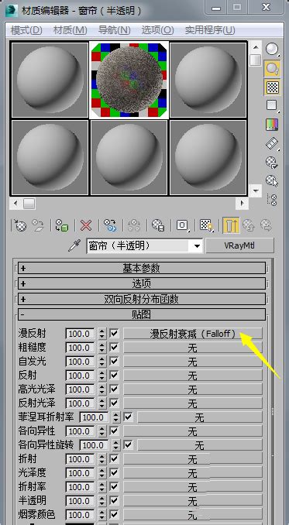The image size is (289, 525).
Task: Click the 无 map button for 反射
Action: 193,376
